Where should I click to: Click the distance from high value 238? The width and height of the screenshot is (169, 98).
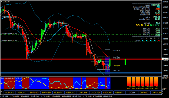[158, 7]
